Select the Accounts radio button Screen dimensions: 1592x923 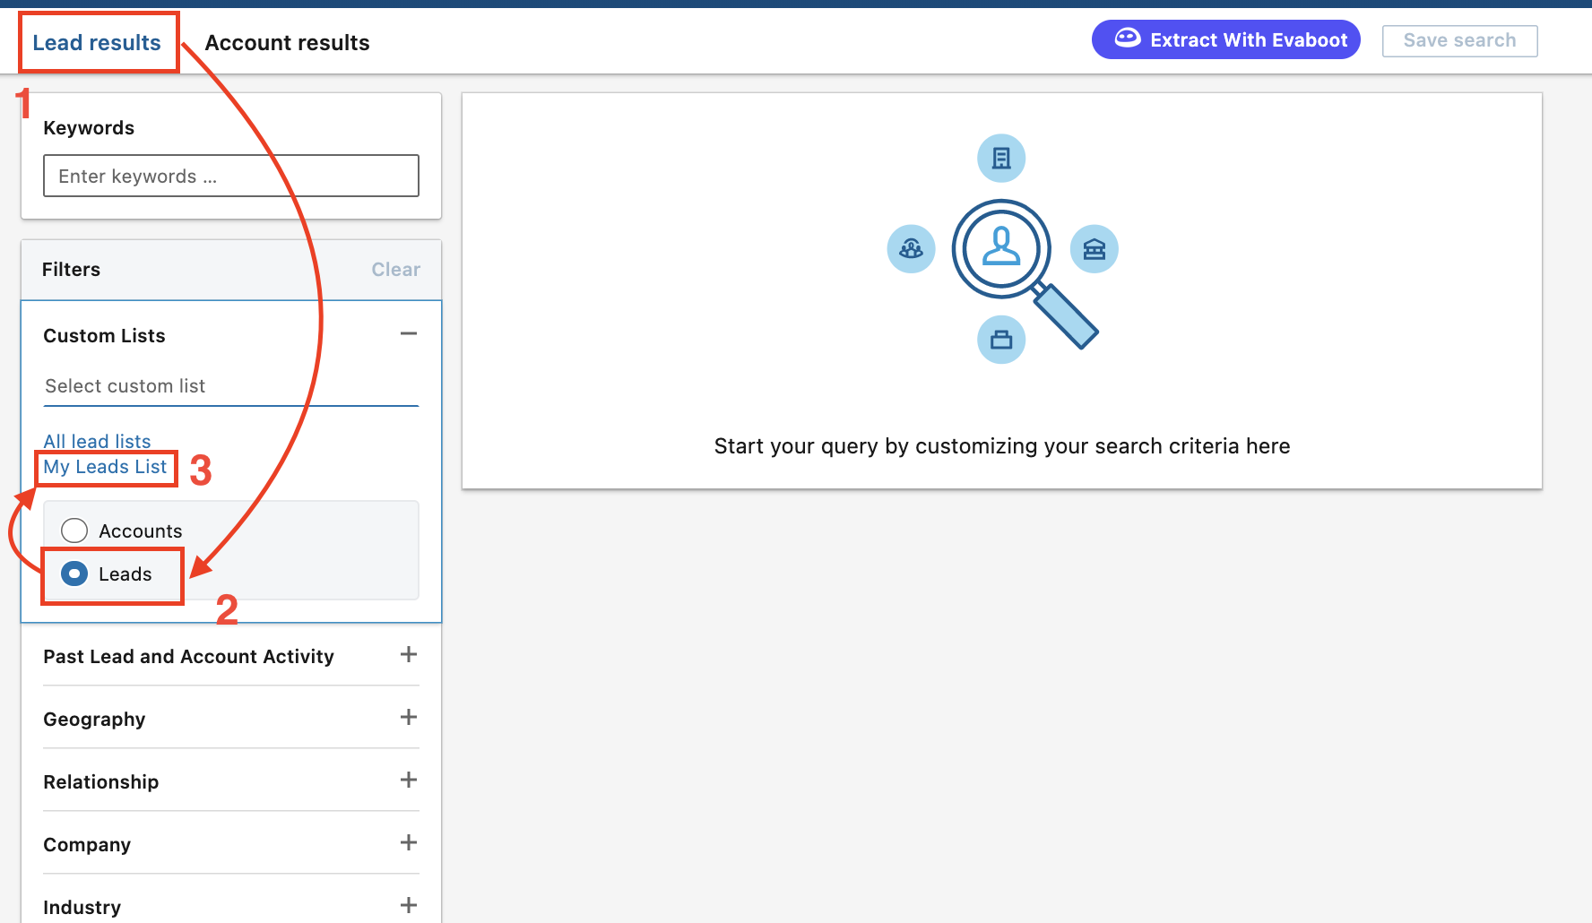click(74, 531)
